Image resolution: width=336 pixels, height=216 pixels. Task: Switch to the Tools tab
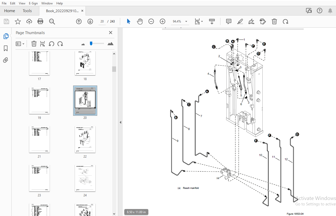point(27,11)
